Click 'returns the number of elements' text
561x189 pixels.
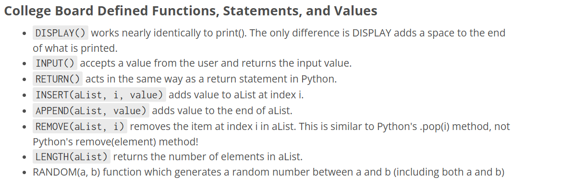coord(189,156)
